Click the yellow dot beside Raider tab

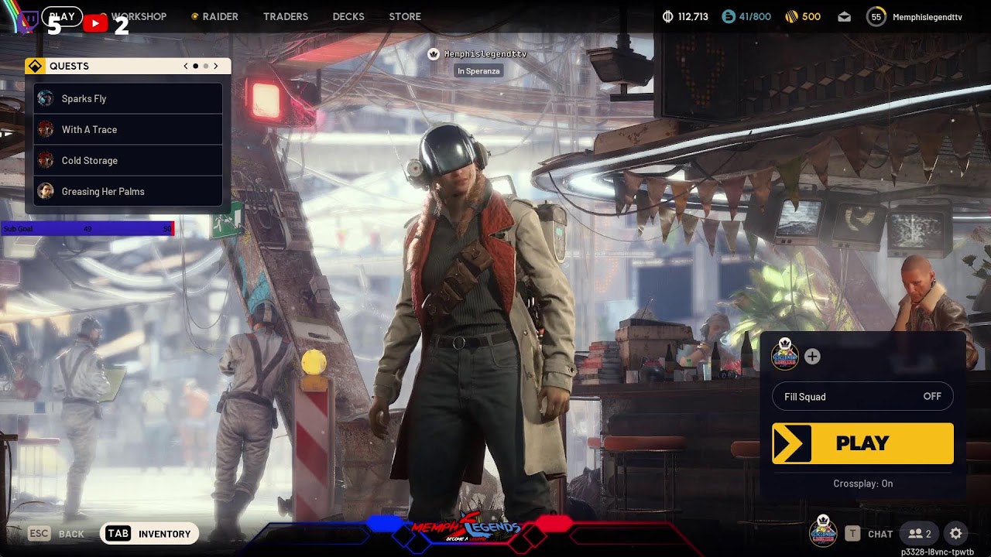[195, 16]
